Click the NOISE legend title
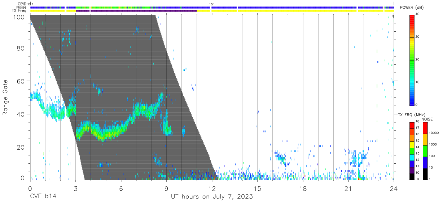Viewport: 443px width, 204px height. pyautogui.click(x=427, y=119)
